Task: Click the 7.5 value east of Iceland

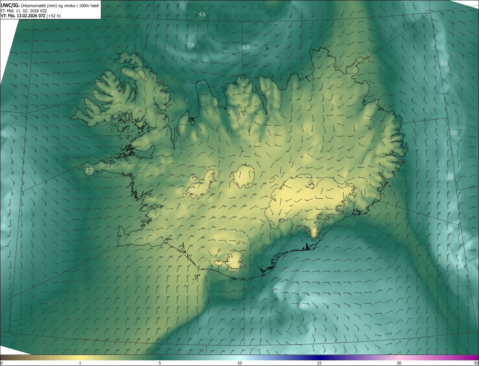Action: [x=454, y=133]
